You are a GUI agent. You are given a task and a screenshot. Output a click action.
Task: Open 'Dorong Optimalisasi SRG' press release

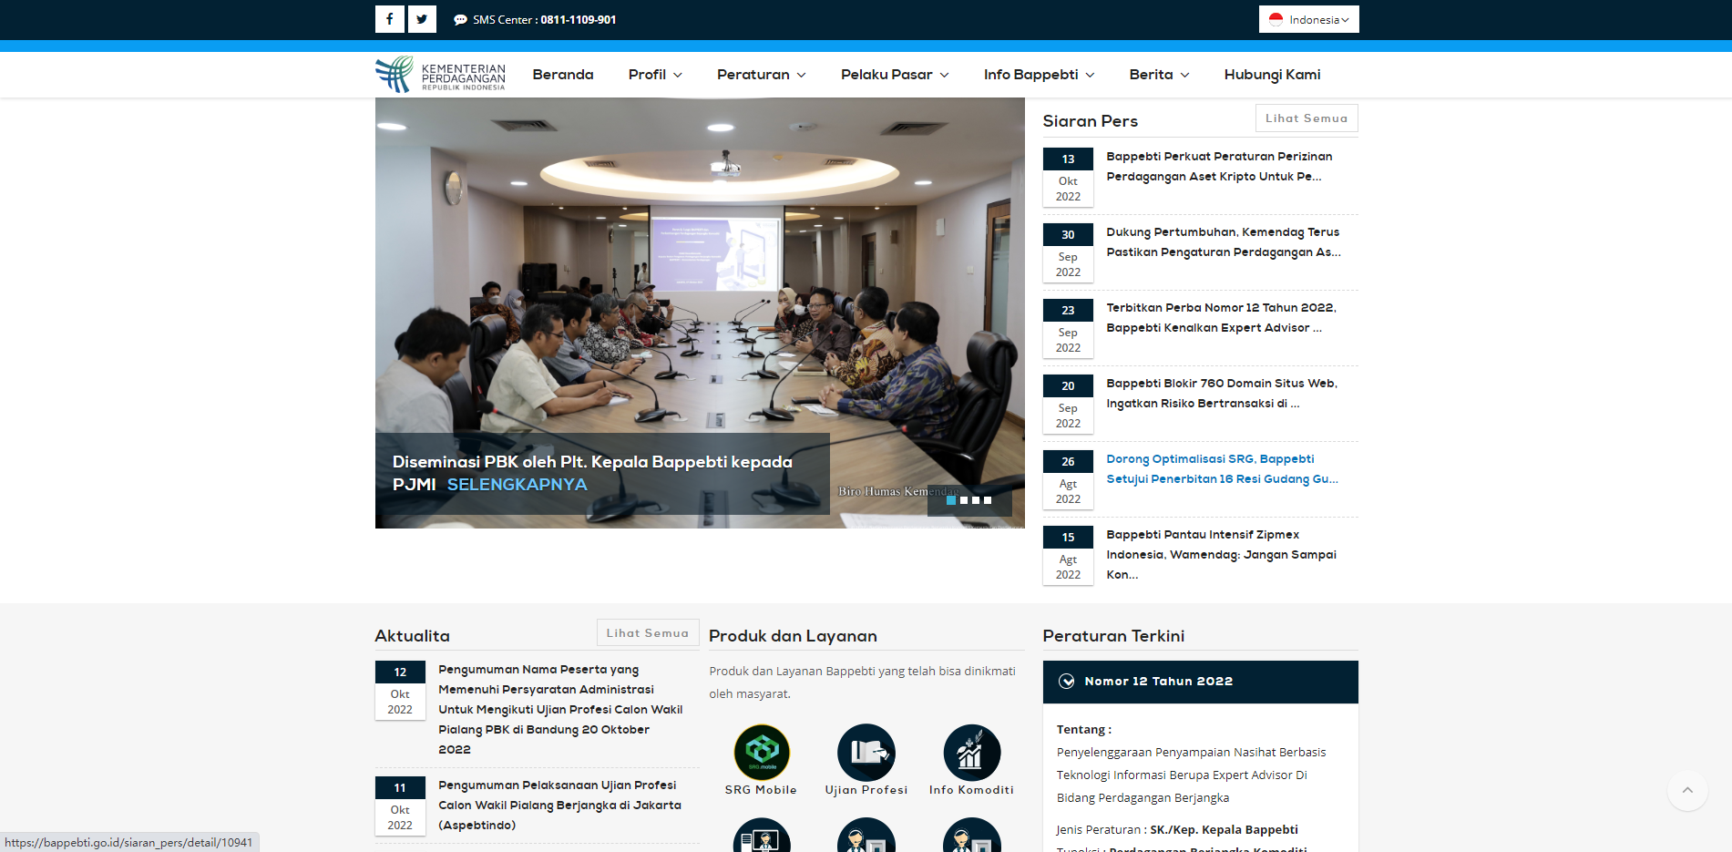1222,469
